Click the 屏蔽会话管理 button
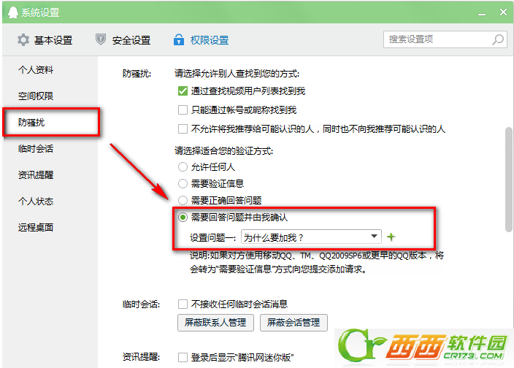514x368 pixels. pos(294,323)
